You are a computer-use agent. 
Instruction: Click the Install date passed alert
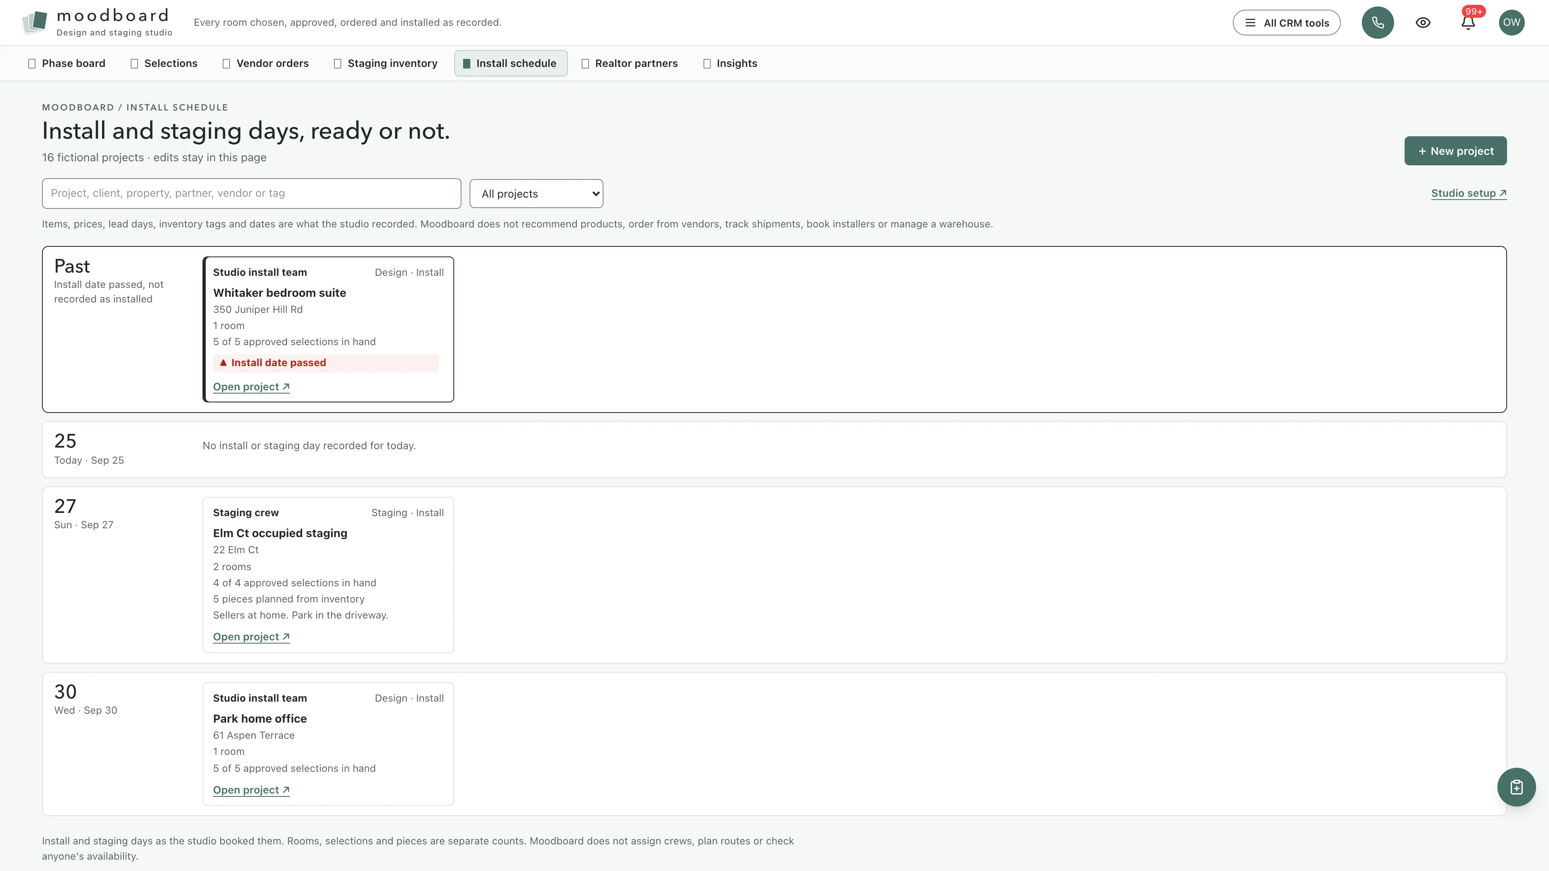pyautogui.click(x=325, y=363)
